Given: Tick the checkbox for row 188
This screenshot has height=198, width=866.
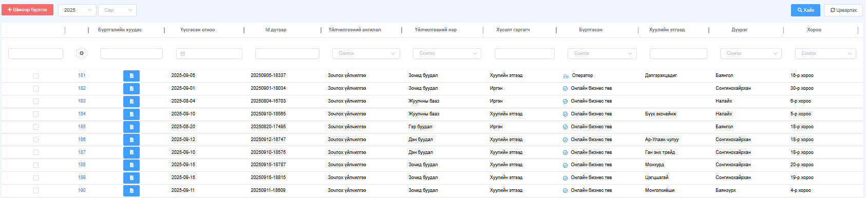Looking at the screenshot, I should [x=35, y=165].
